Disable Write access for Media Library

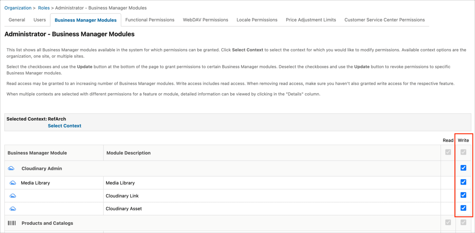463,182
